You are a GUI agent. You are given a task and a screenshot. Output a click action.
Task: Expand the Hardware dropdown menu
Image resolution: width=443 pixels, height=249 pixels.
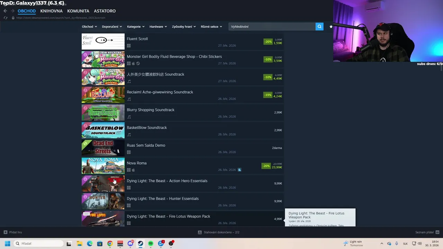[x=158, y=27]
